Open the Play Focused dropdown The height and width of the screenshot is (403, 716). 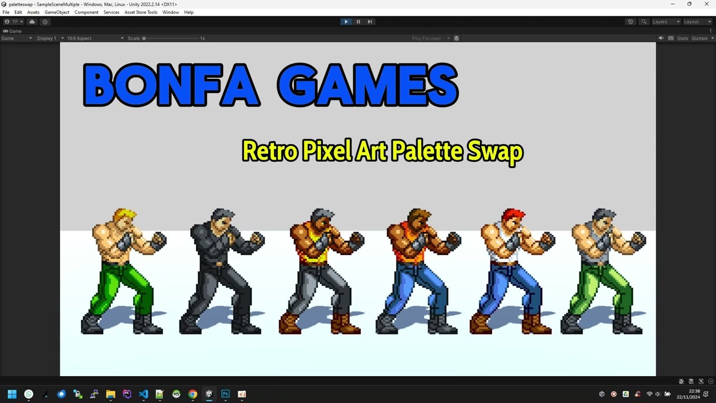tap(430, 39)
